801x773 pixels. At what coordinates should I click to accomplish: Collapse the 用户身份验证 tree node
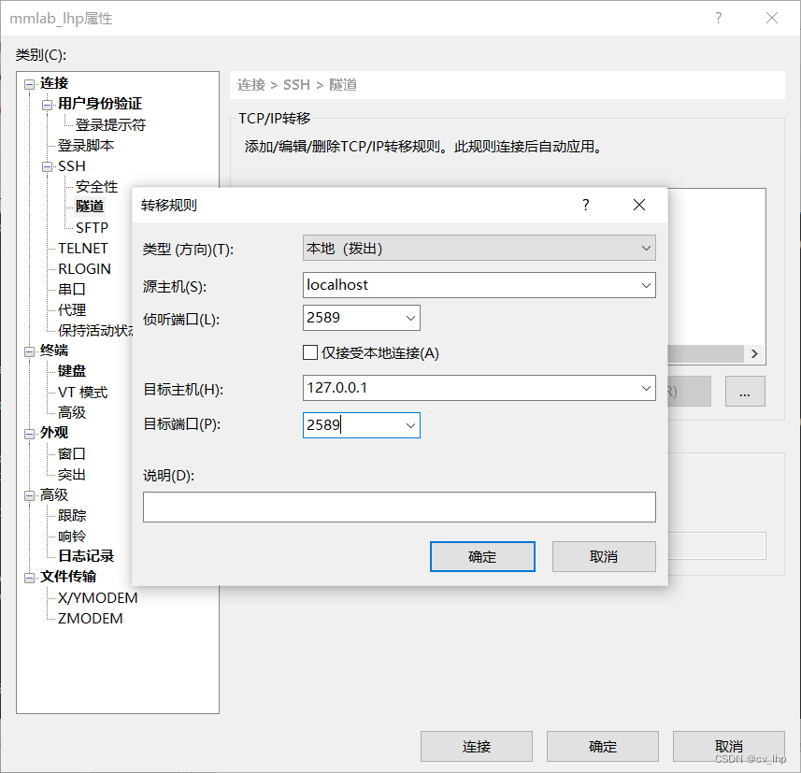47,105
